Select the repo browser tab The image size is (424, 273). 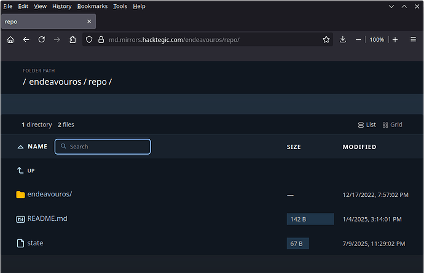click(x=49, y=21)
